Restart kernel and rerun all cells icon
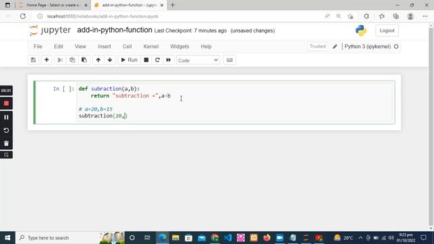434x244 pixels. click(168, 60)
